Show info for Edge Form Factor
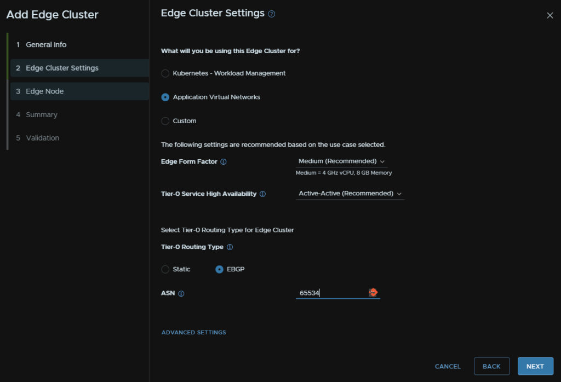561x382 pixels. tap(224, 161)
